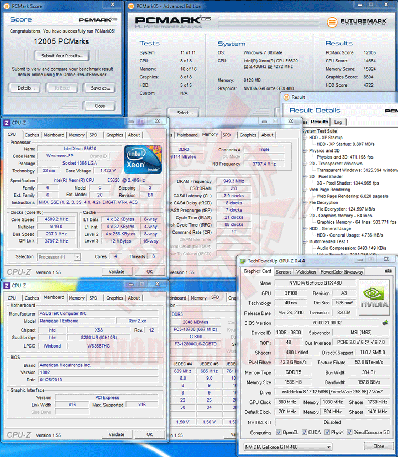Click the PCMark Score 12005 result value

pos(369,52)
